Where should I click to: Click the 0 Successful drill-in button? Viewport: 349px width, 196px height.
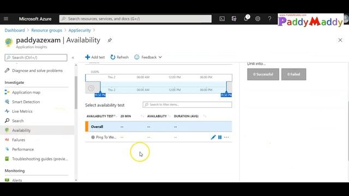coord(263,74)
